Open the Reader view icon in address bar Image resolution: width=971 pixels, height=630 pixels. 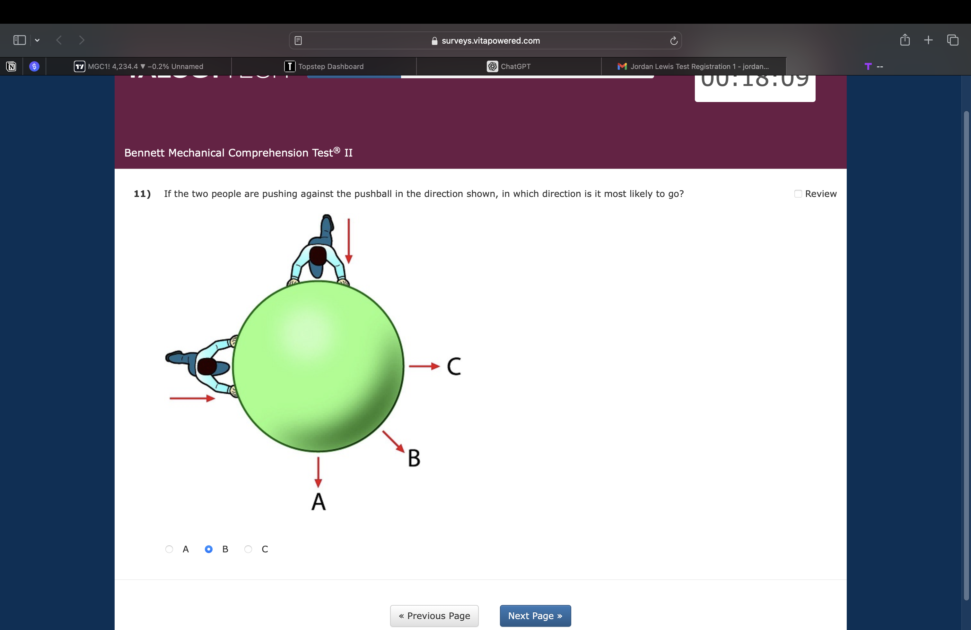tap(298, 40)
